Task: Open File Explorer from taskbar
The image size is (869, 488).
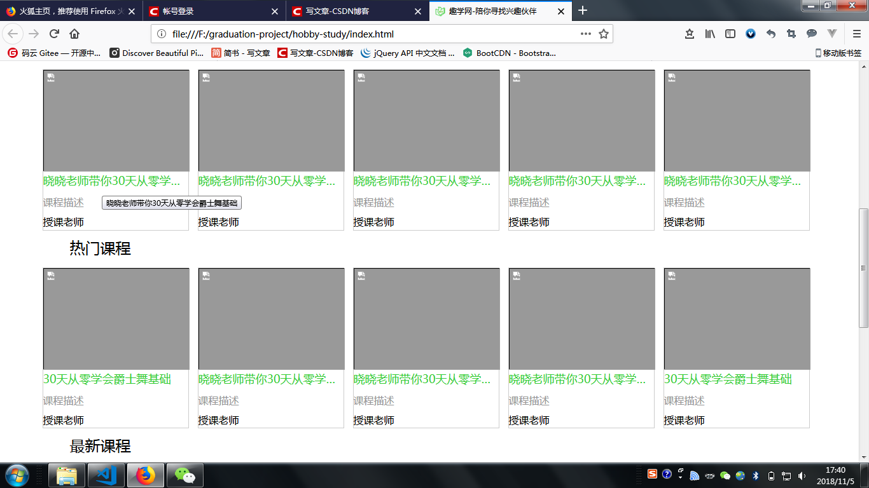Action: pyautogui.click(x=67, y=475)
